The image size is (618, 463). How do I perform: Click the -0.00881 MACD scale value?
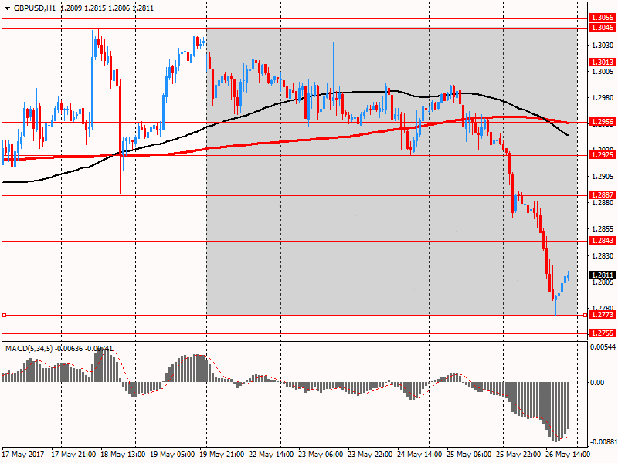pos(603,441)
